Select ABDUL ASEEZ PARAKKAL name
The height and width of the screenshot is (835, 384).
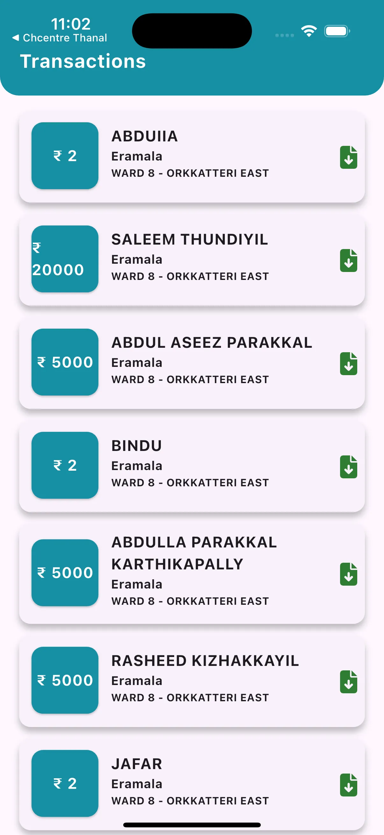(212, 343)
